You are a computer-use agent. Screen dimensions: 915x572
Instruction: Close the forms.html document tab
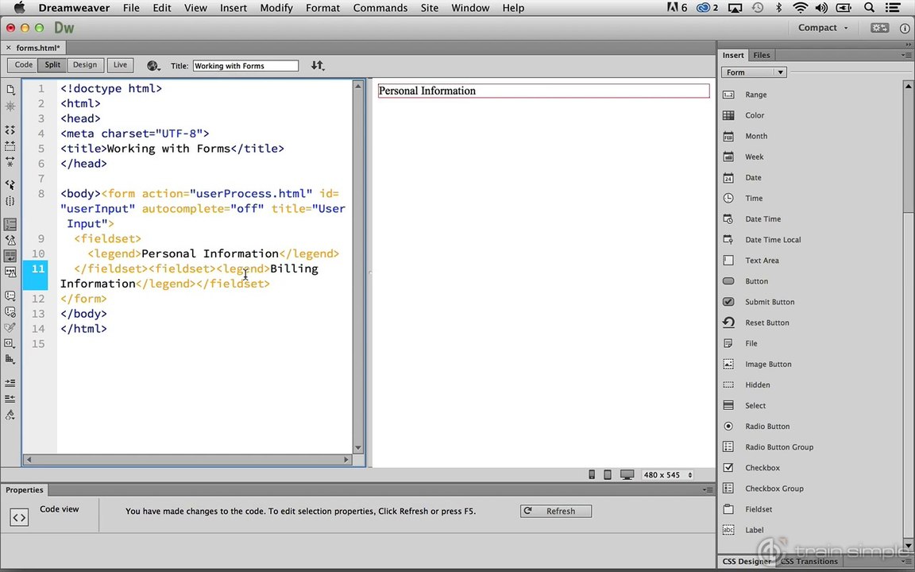(8, 48)
